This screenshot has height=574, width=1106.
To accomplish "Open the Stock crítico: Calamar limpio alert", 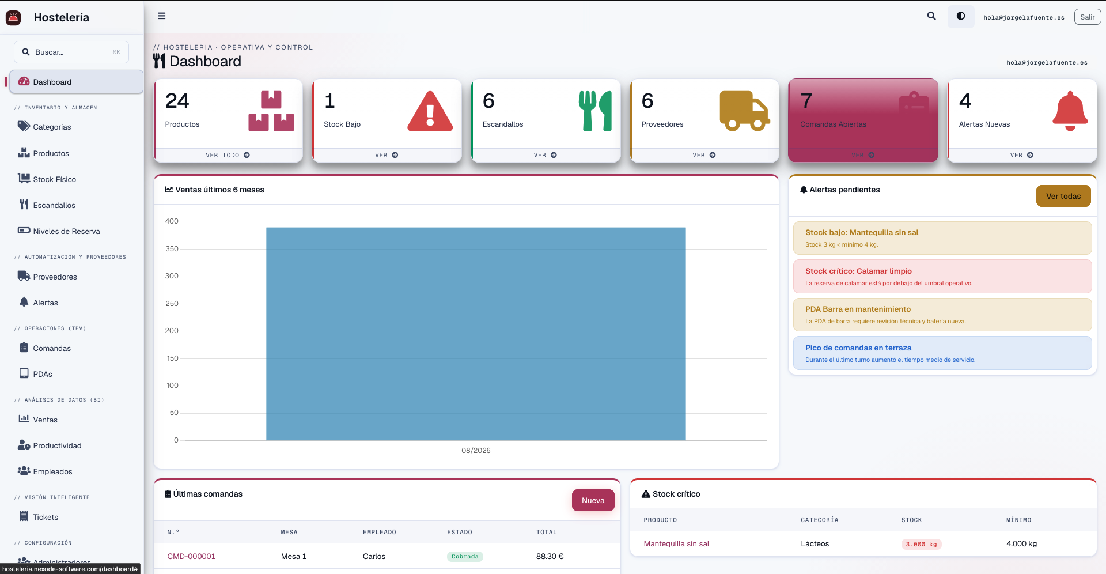I will pos(942,277).
